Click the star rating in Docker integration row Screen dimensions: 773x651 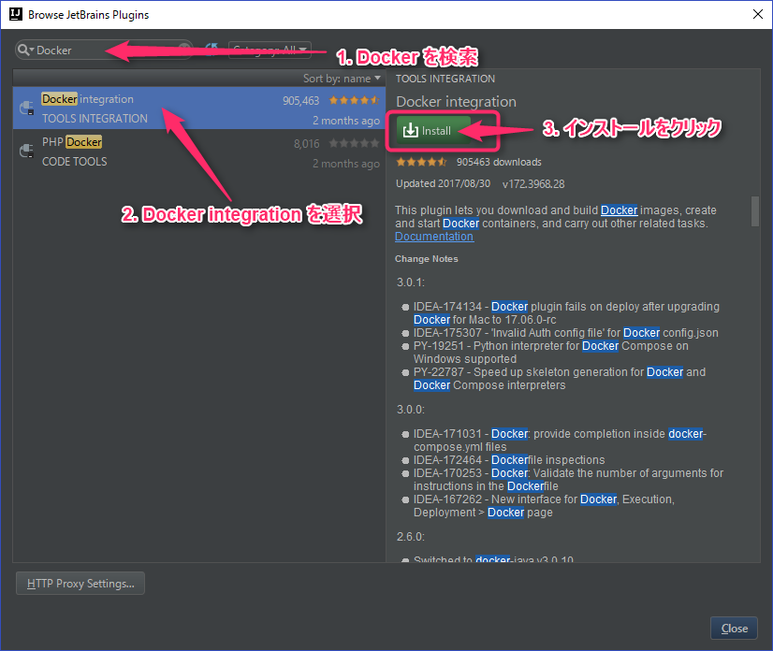coord(354,100)
